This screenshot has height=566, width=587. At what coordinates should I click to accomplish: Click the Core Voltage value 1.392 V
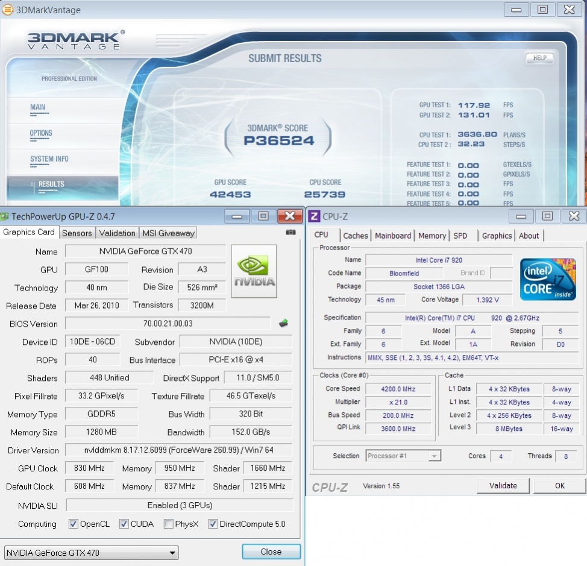click(x=488, y=300)
